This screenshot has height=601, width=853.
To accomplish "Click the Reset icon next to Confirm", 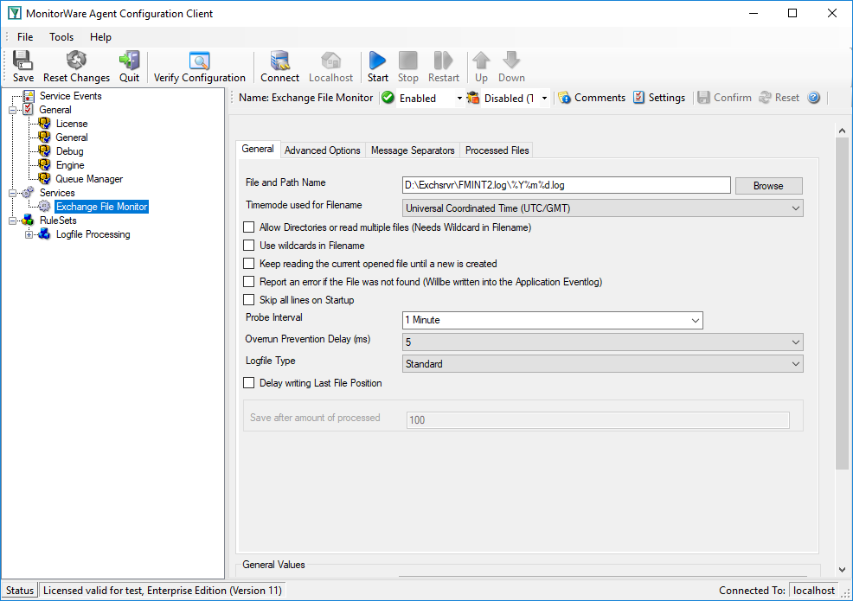I will 779,98.
